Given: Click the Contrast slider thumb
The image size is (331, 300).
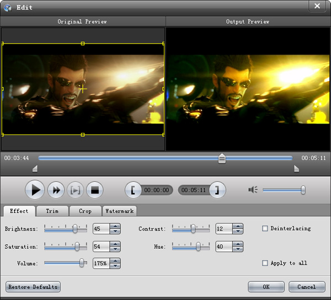Looking at the screenshot, I should coord(193,229).
